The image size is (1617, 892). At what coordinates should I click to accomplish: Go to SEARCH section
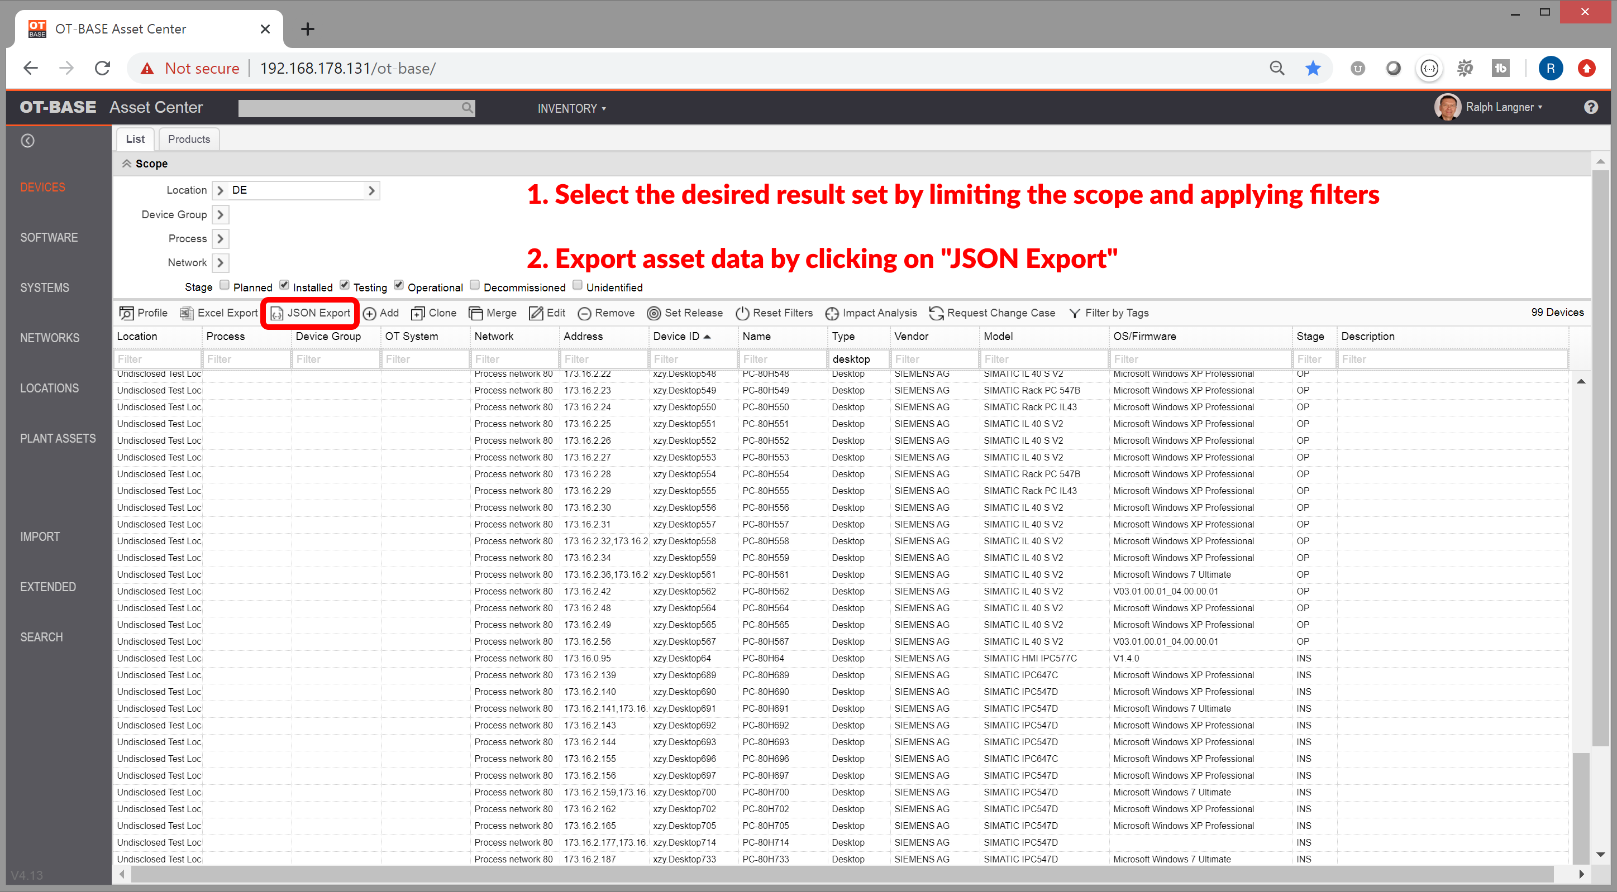41,637
